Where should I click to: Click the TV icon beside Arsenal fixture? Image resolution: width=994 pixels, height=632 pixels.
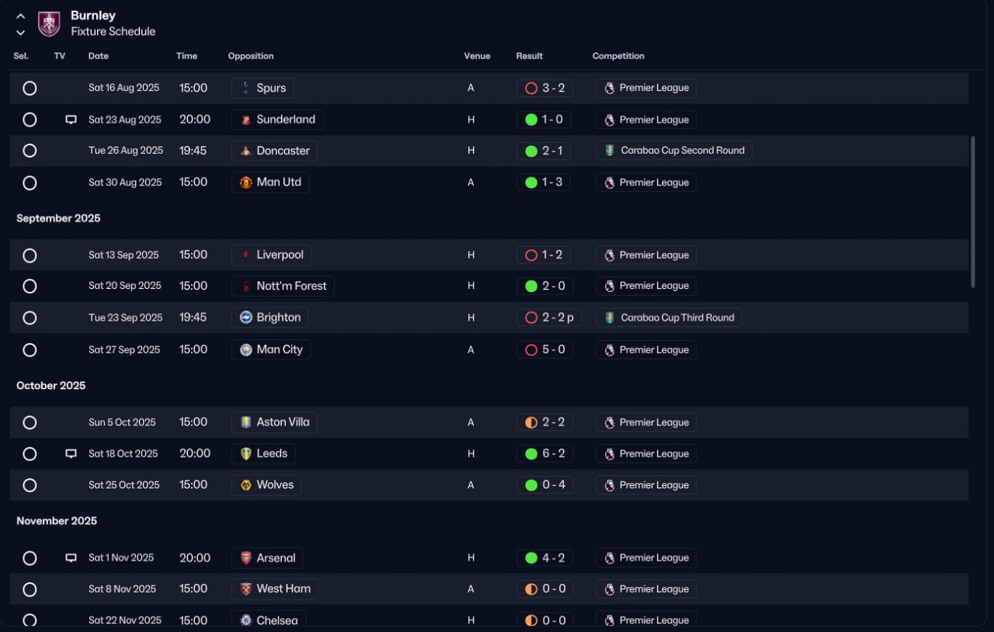coord(71,557)
